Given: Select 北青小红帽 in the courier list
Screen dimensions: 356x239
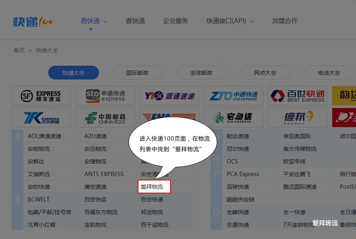Looking at the screenshot, I should (x=41, y=225).
